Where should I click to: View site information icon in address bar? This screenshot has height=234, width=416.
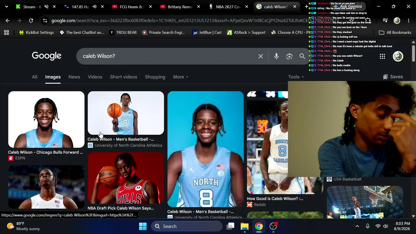coord(45,20)
